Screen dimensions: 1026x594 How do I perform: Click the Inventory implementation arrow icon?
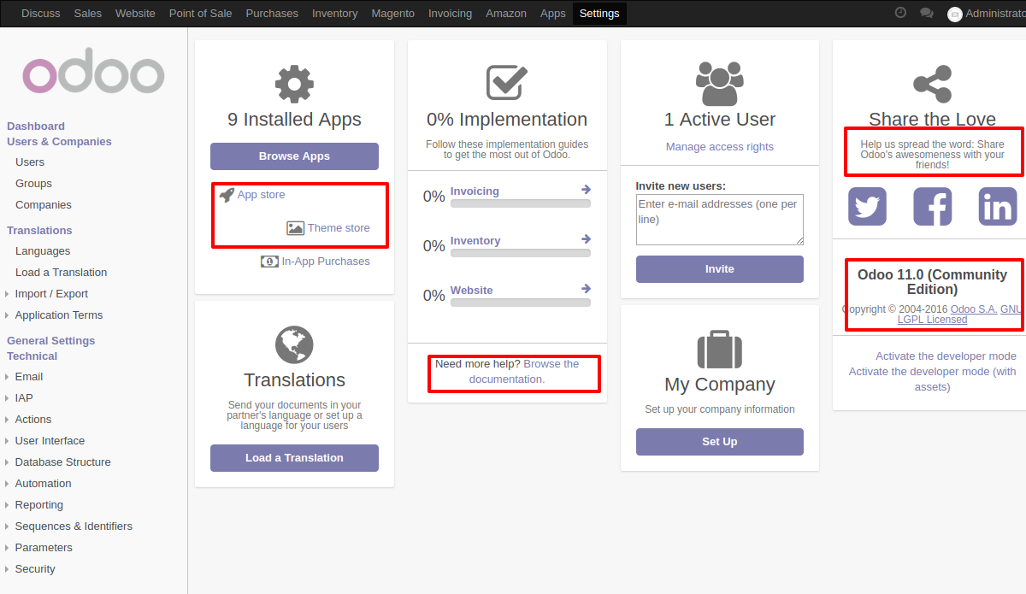[586, 239]
